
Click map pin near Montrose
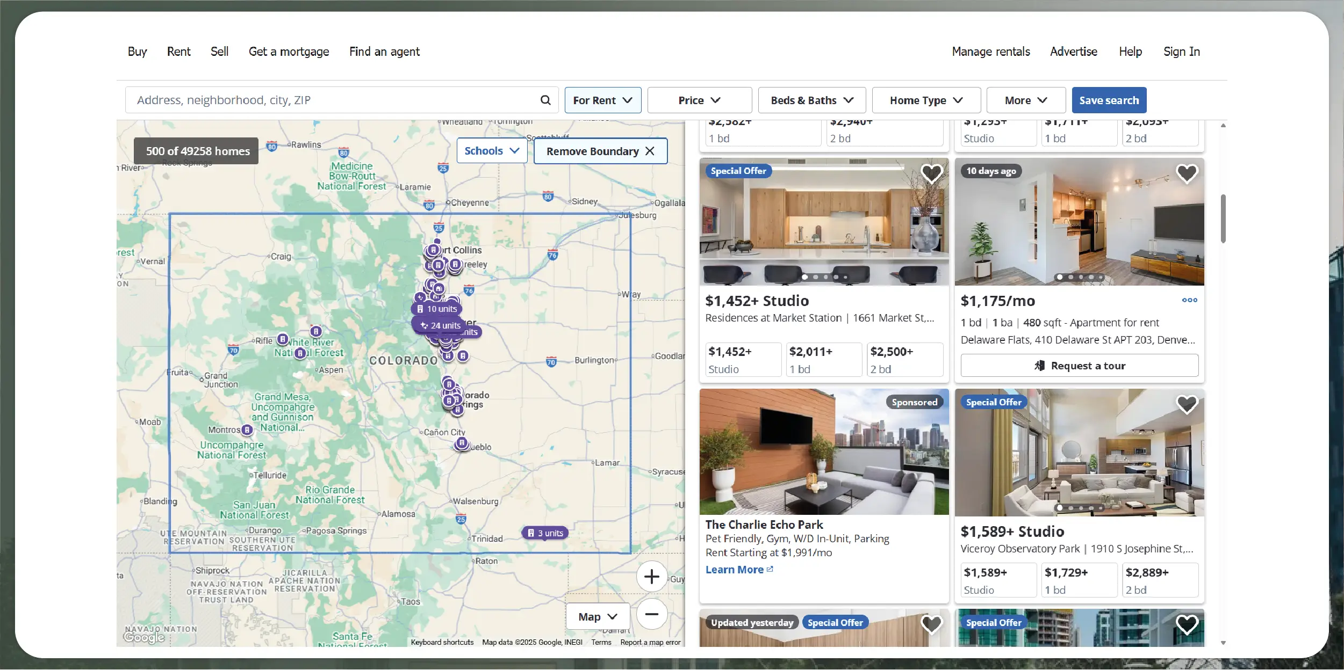pyautogui.click(x=247, y=429)
